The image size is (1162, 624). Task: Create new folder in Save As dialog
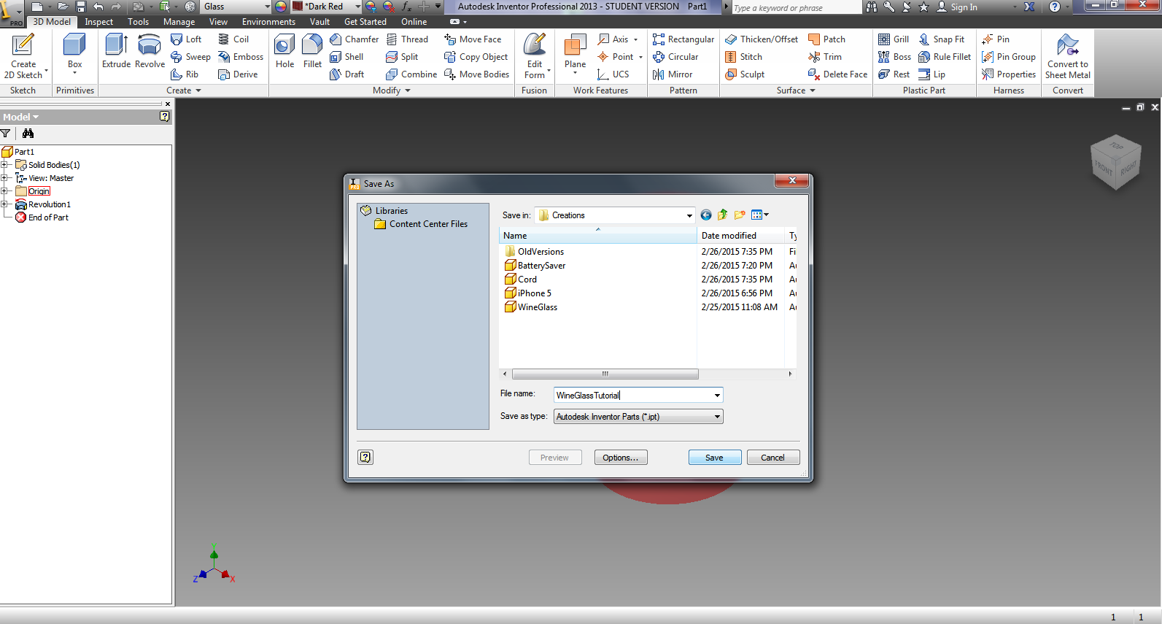740,215
